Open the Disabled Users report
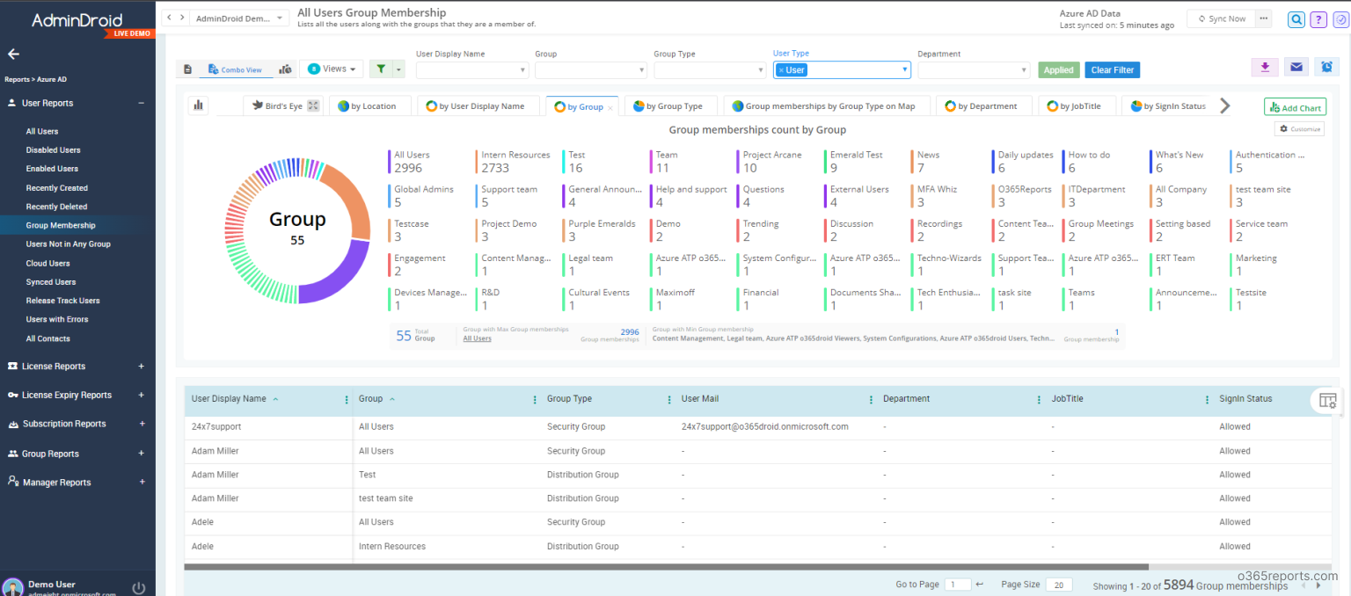The image size is (1351, 596). (53, 150)
